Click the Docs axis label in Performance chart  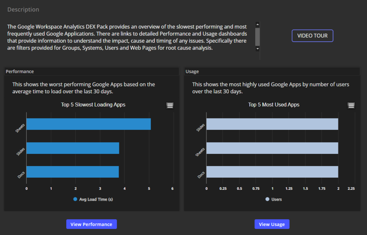pyautogui.click(x=21, y=175)
